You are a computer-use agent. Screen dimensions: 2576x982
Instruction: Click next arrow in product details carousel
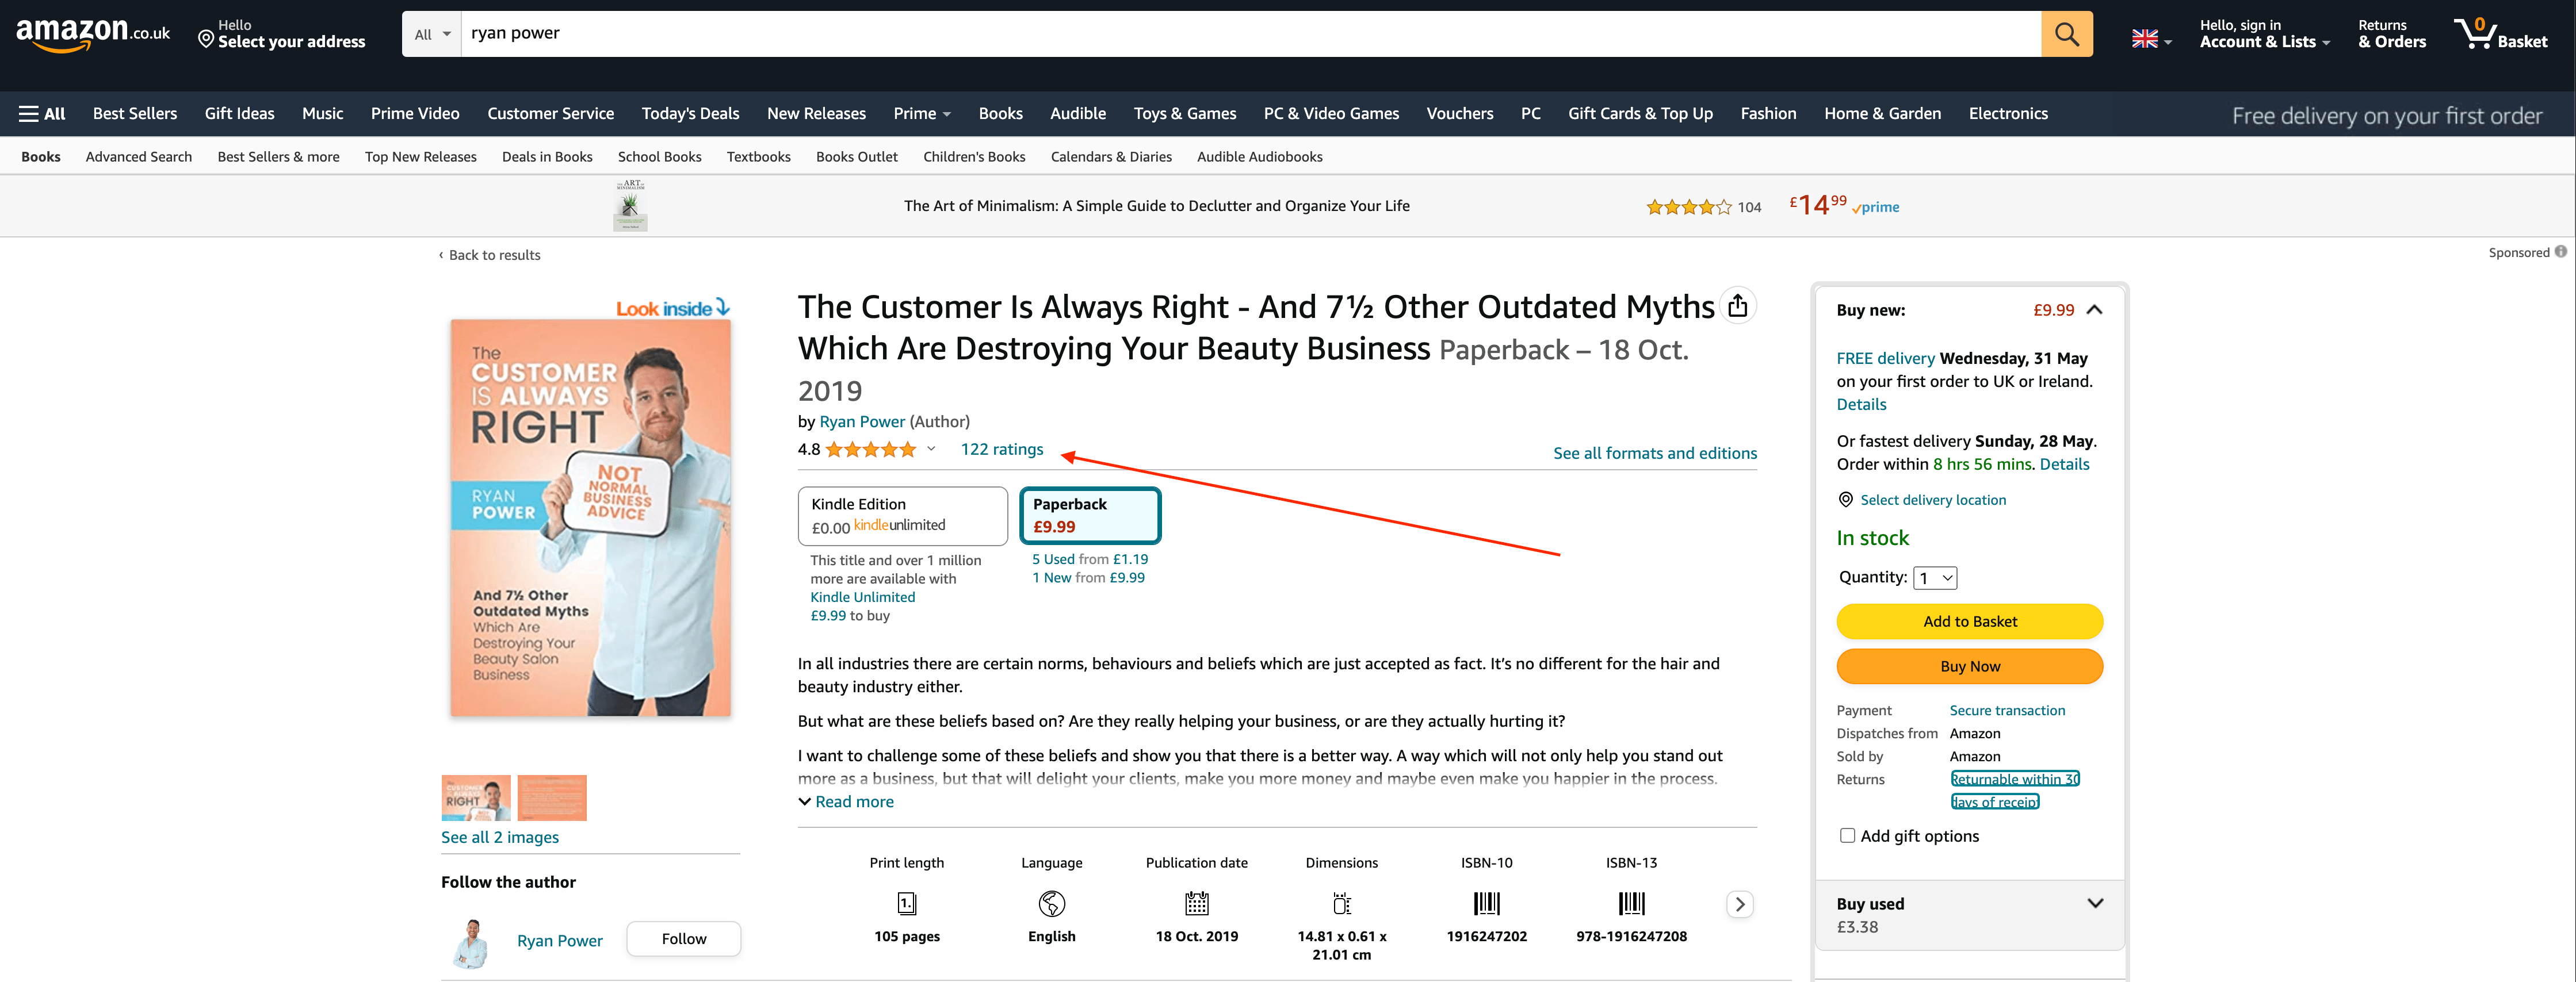coord(1739,904)
